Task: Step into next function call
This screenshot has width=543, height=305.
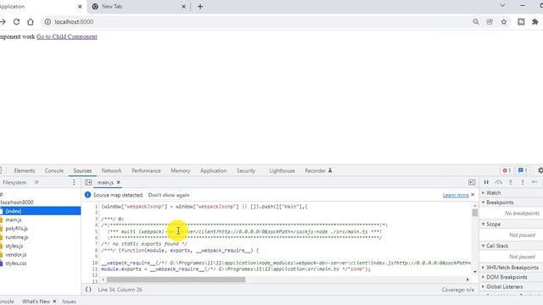Action: tap(511, 182)
